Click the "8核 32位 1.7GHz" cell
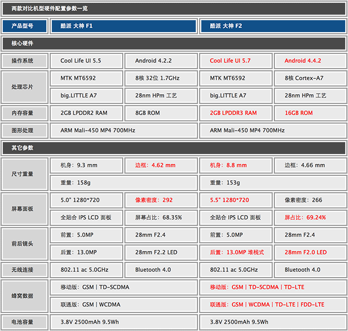Image resolution: width=348 pixels, height=331 pixels. click(x=161, y=78)
